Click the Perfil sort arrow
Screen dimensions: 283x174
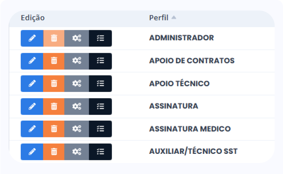pyautogui.click(x=174, y=18)
